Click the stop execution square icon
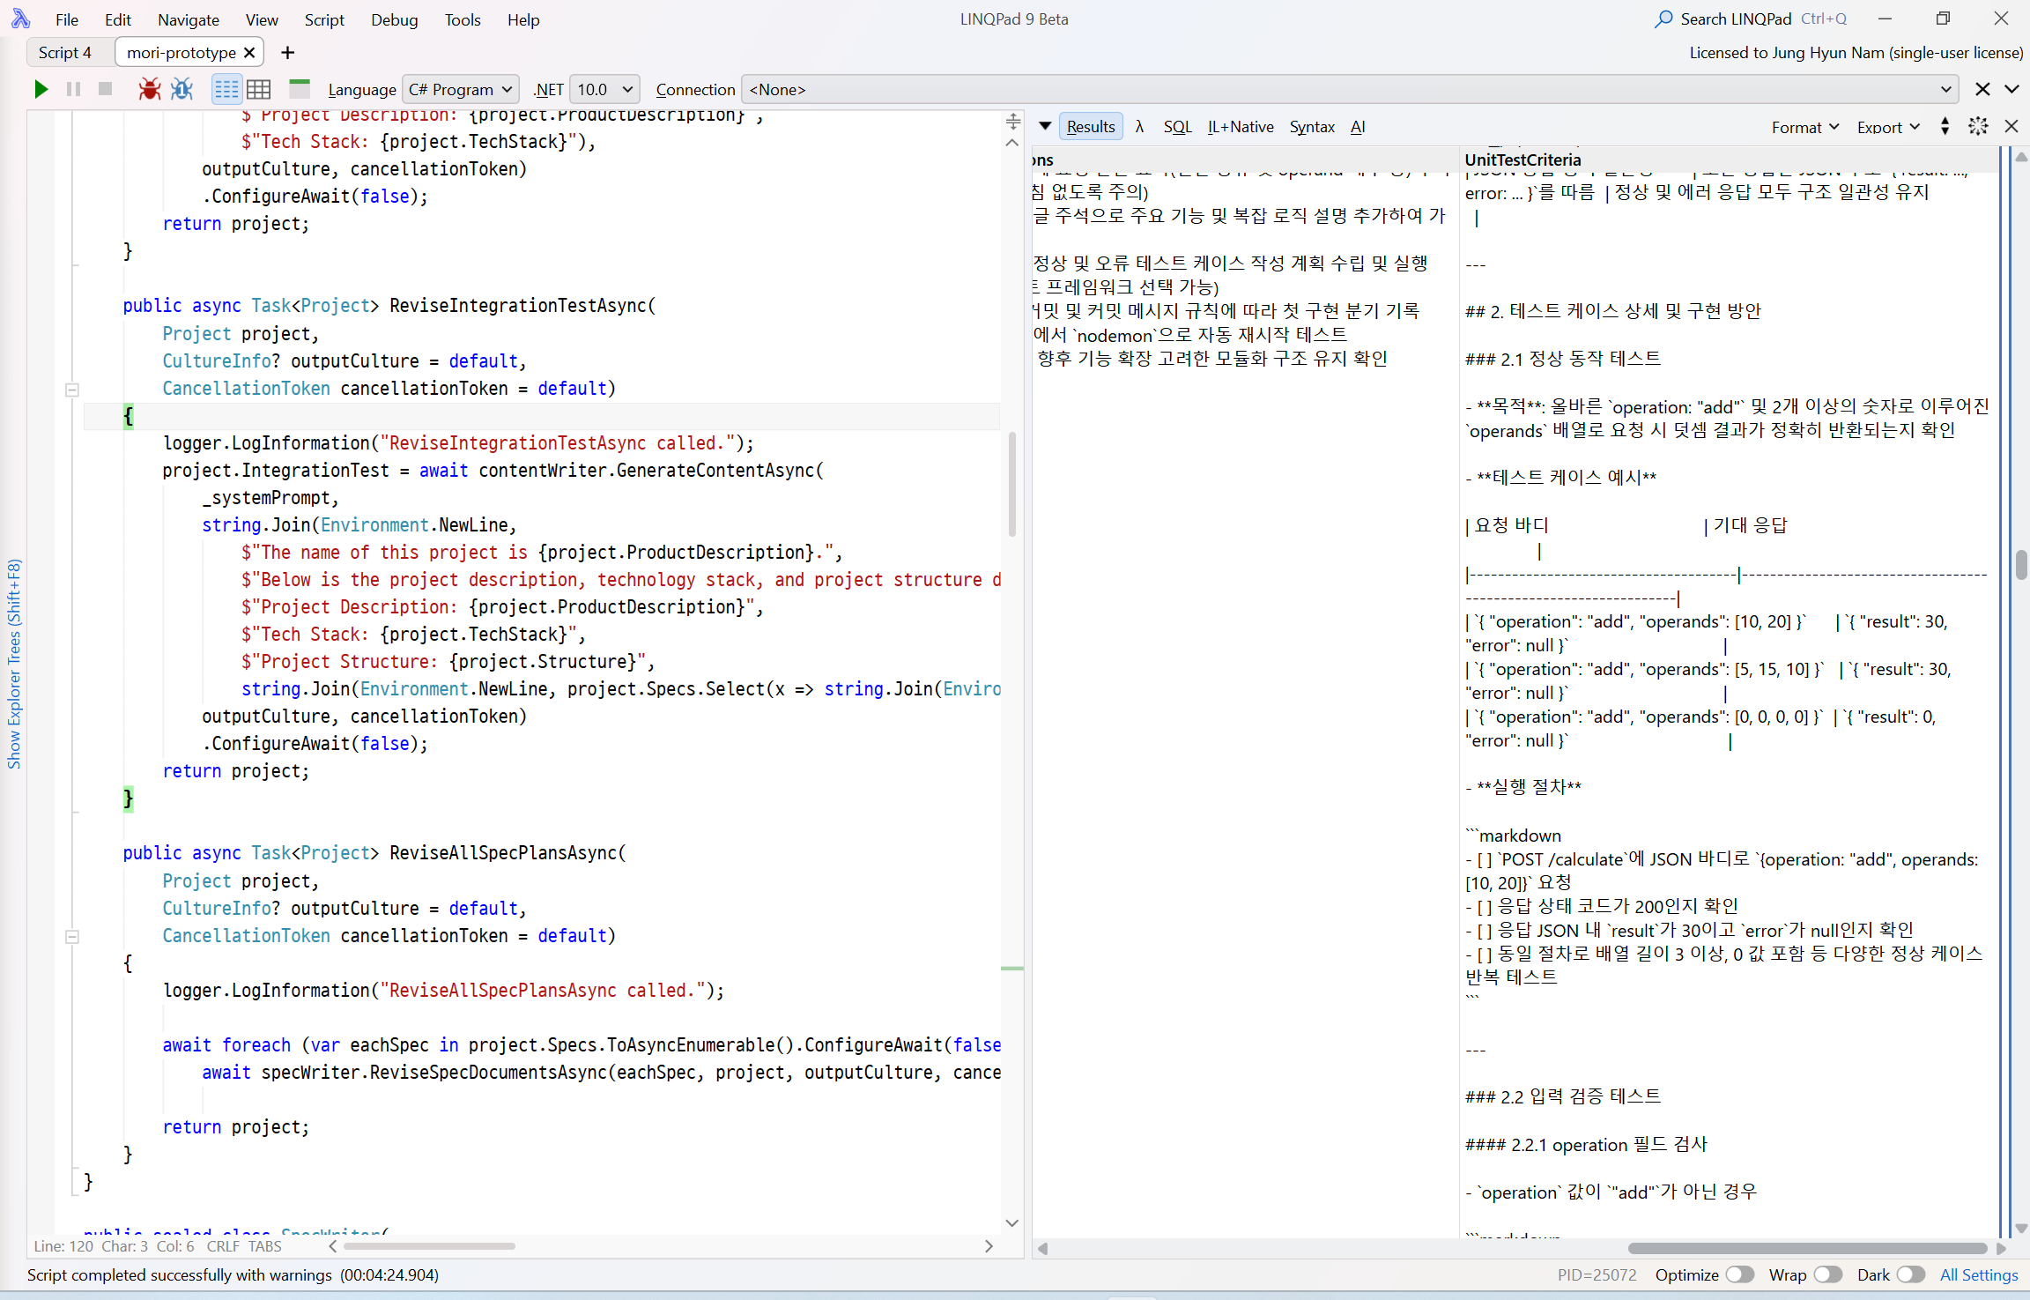Image resolution: width=2030 pixels, height=1300 pixels. point(105,89)
